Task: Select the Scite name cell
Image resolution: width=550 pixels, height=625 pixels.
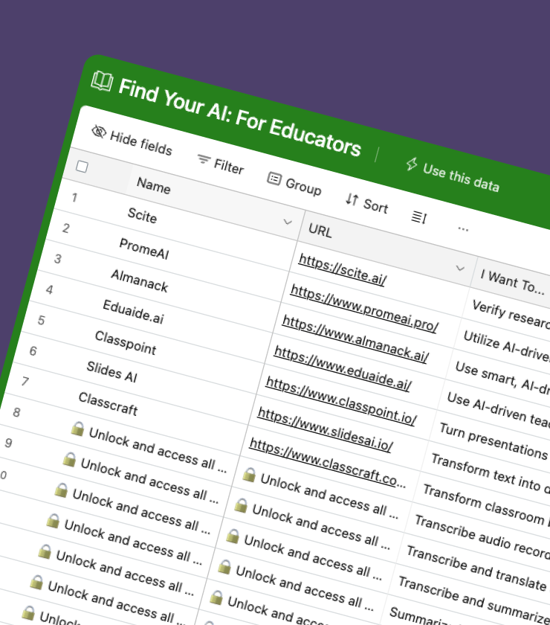Action: 142,216
